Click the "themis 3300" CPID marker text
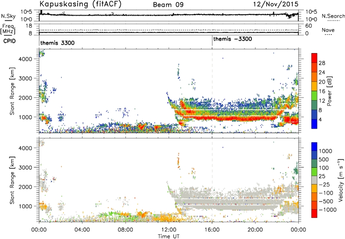 (57, 43)
